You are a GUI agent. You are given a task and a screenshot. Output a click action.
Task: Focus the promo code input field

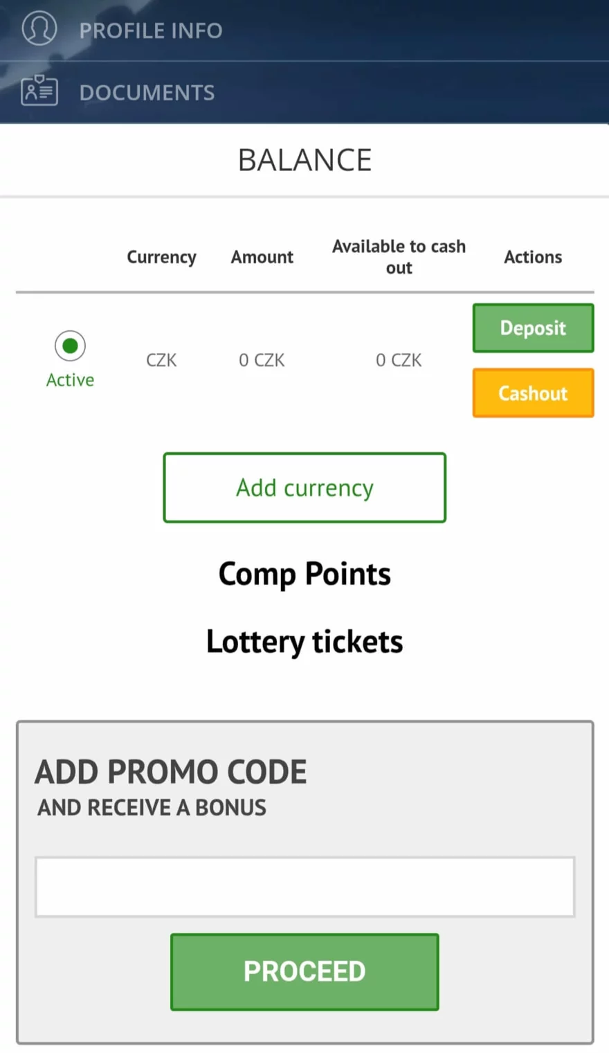(x=304, y=887)
